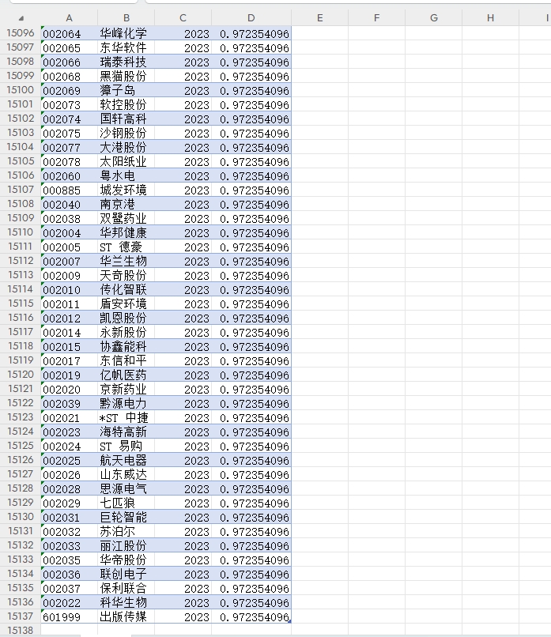
Task: Select column E header
Action: (320, 18)
